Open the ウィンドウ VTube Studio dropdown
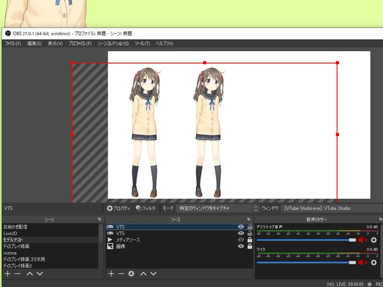The width and height of the screenshot is (383, 287). coord(332,208)
